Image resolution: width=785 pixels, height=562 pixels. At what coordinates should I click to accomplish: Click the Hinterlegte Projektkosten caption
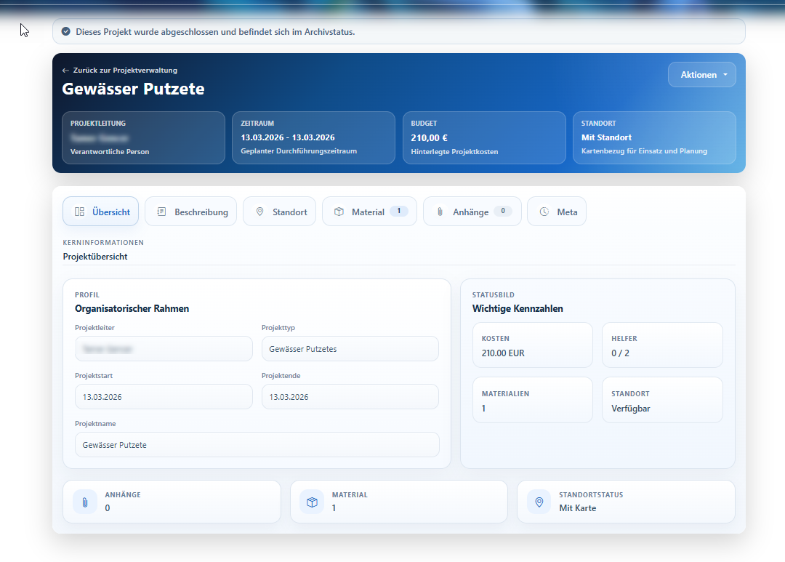click(454, 152)
